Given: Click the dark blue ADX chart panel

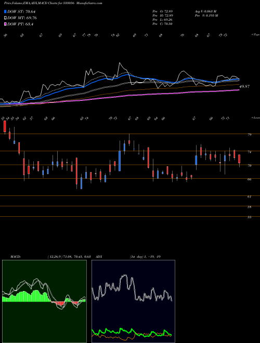Looking at the screenshot, I should [133, 301].
